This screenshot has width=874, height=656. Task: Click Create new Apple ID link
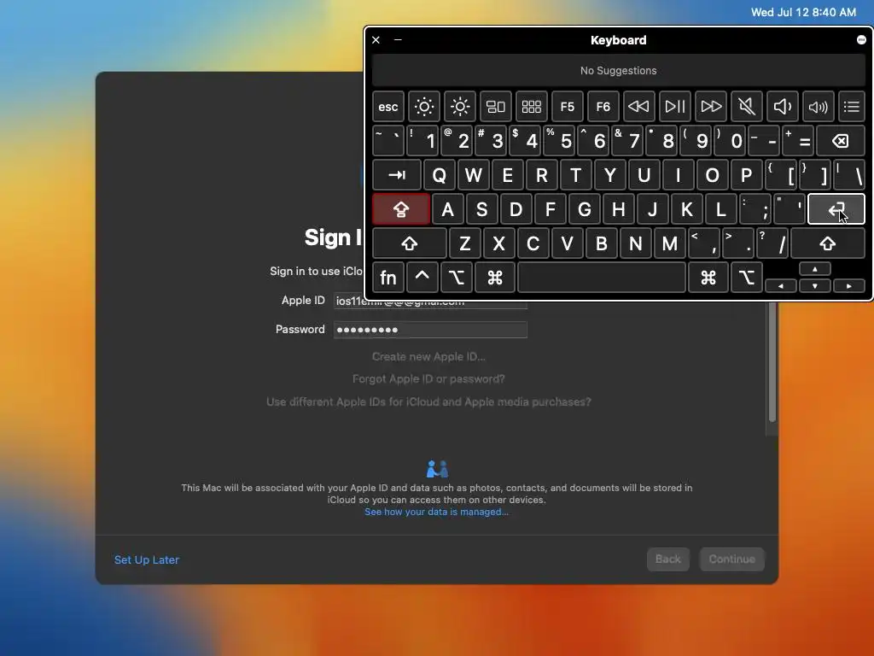pyautogui.click(x=428, y=356)
